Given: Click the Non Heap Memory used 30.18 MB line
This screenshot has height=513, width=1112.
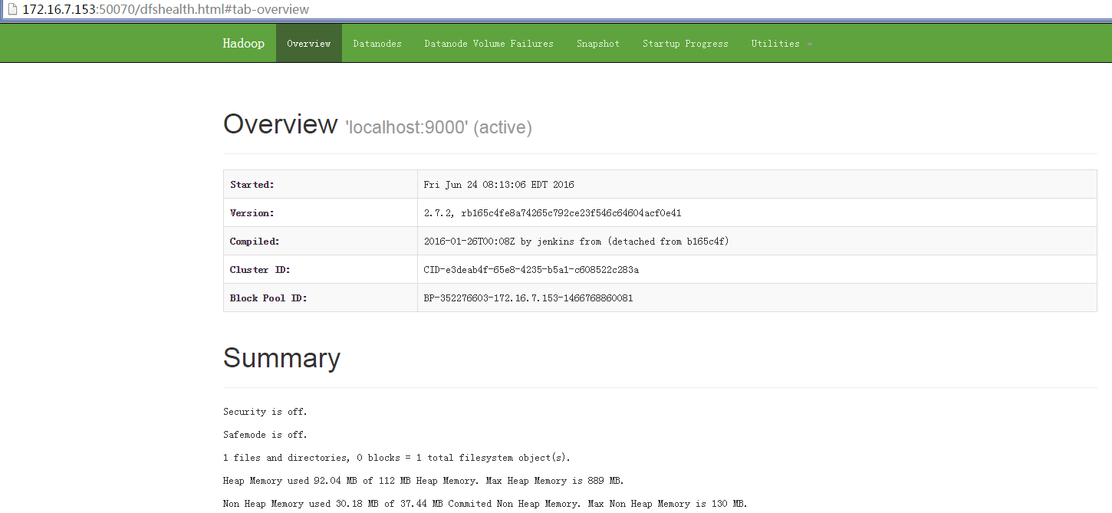Looking at the screenshot, I should tap(485, 504).
